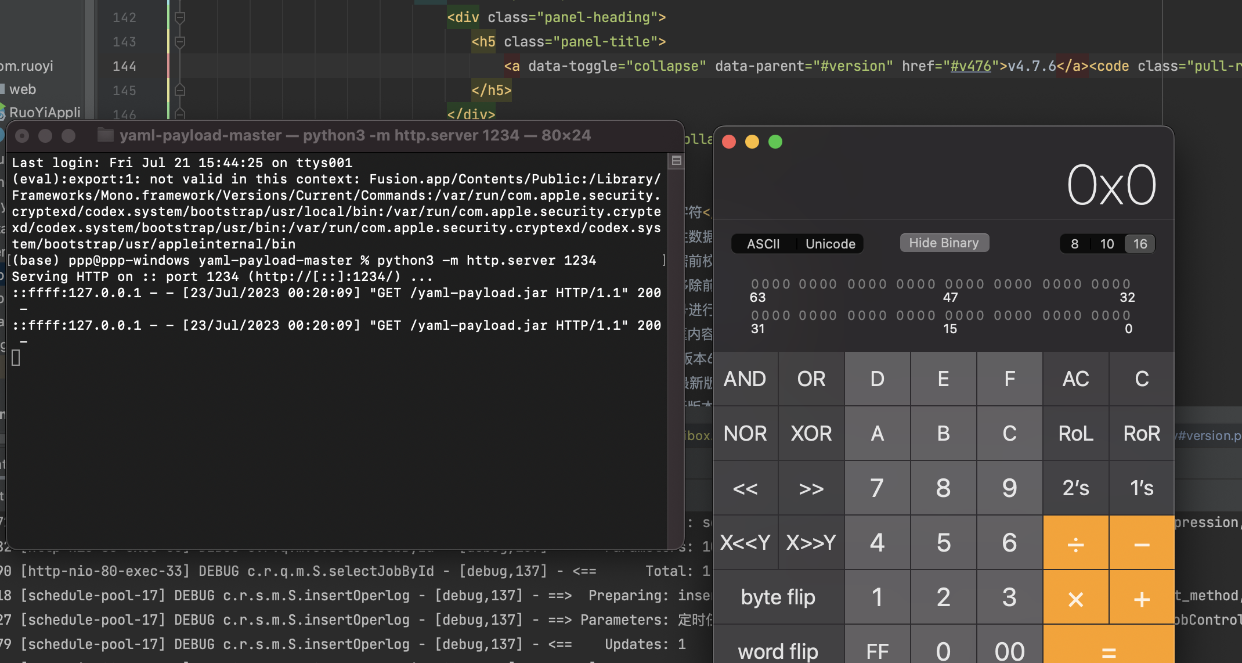Click the digit 6 key
This screenshot has width=1242, height=663.
click(x=1010, y=543)
